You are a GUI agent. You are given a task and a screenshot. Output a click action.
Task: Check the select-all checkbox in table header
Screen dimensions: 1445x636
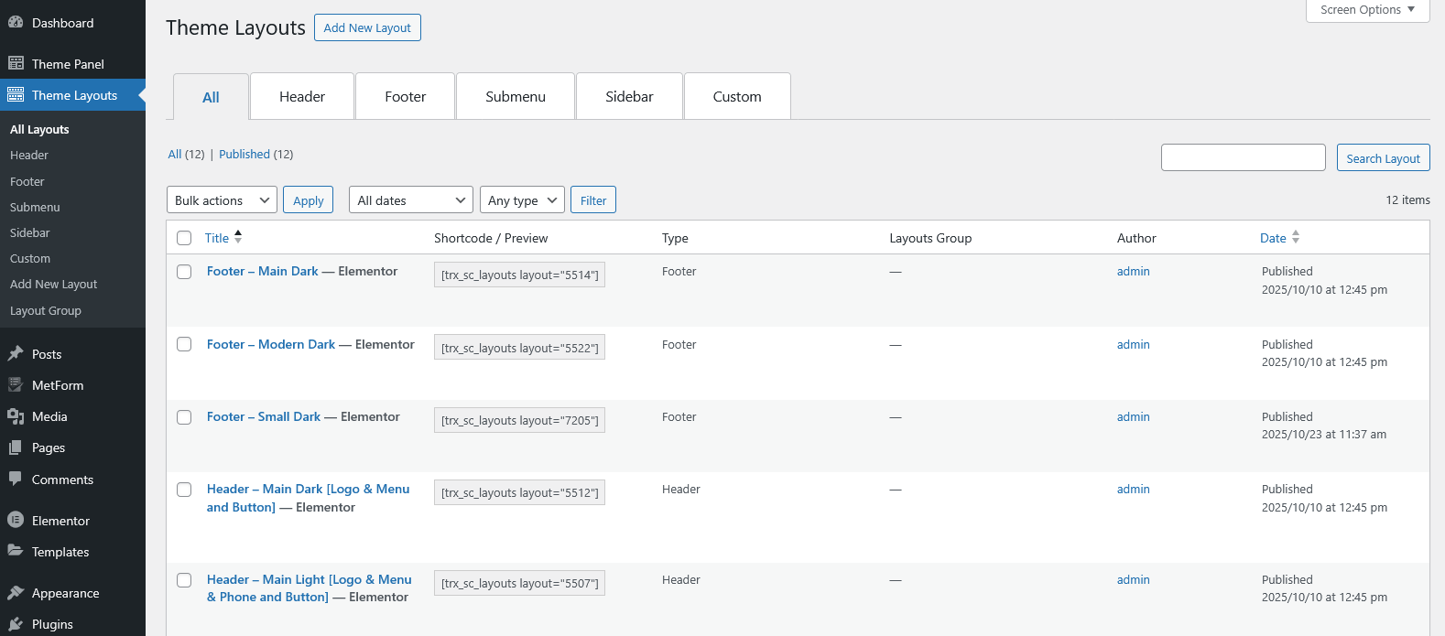tap(184, 238)
